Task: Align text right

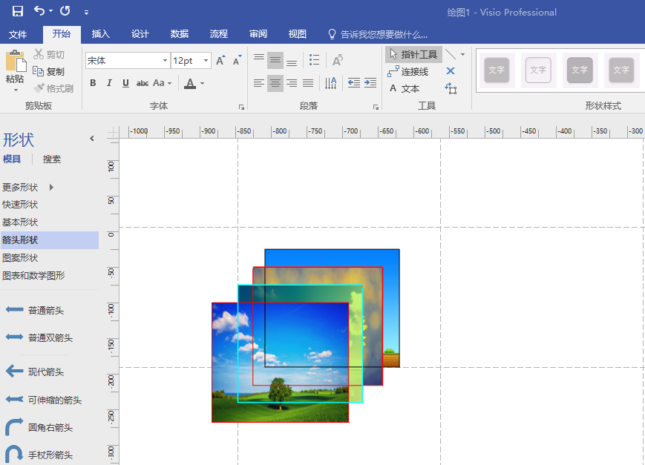Action: (x=292, y=84)
